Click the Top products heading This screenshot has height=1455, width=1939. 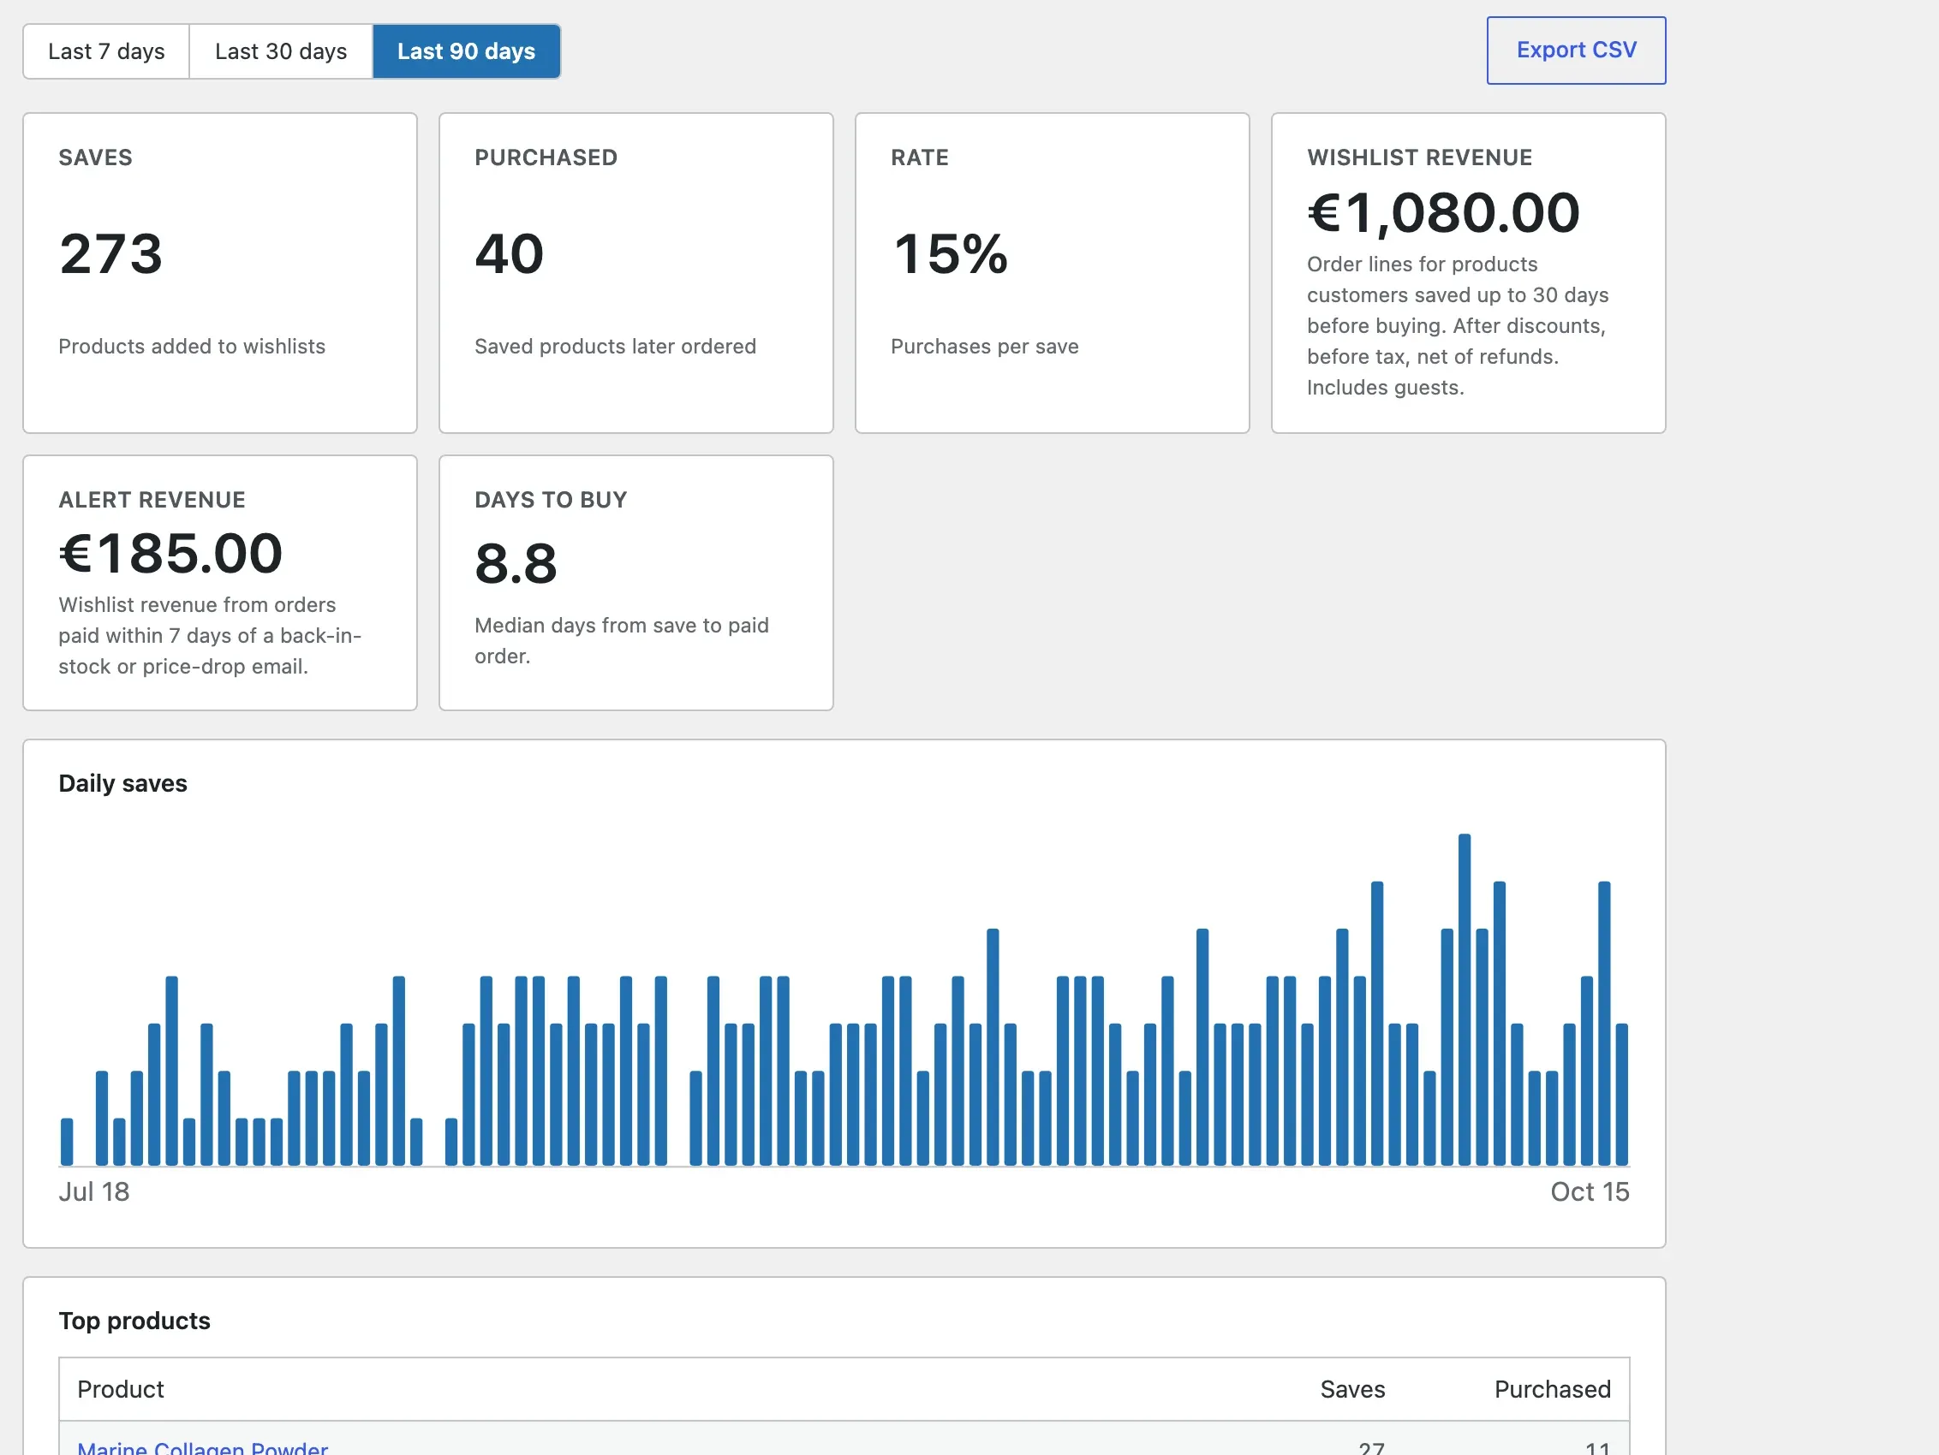point(134,1320)
